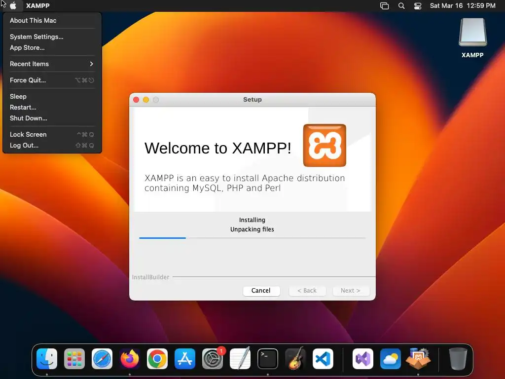The width and height of the screenshot is (505, 379).
Task: Click the XAMPP logo in Setup window
Action: 325,146
